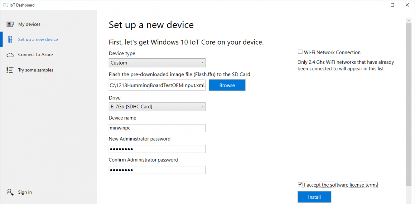
Task: Select the New Administrator password field
Action: [x=157, y=149]
